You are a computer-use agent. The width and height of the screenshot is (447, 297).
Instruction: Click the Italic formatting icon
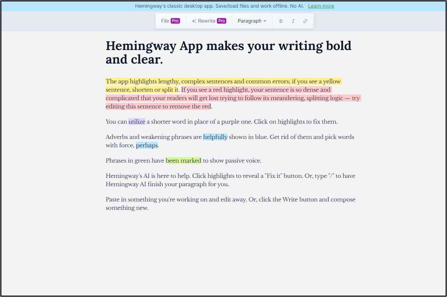(293, 21)
